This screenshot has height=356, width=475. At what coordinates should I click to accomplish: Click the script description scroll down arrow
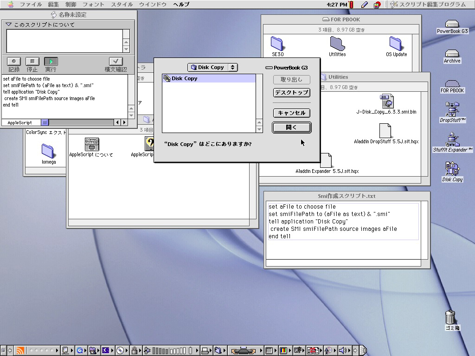pyautogui.click(x=126, y=49)
